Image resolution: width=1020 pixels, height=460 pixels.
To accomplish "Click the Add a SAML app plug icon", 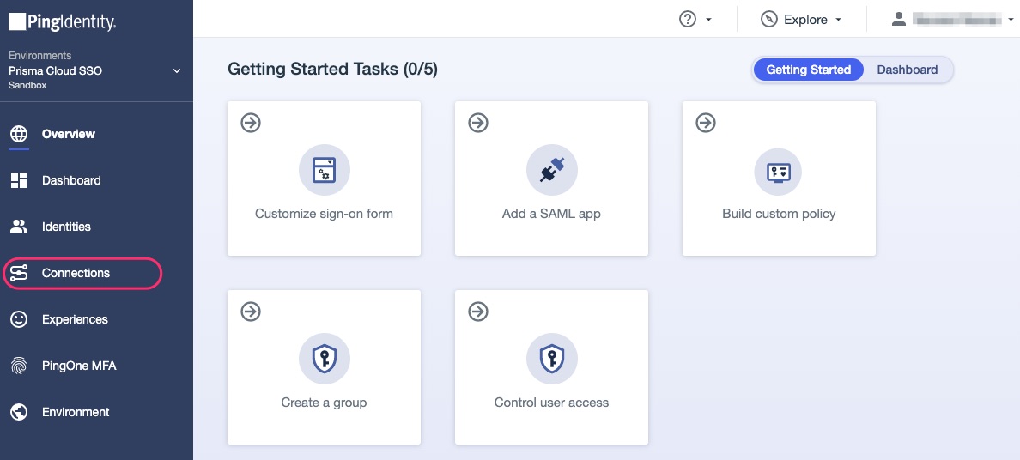I will coord(551,171).
